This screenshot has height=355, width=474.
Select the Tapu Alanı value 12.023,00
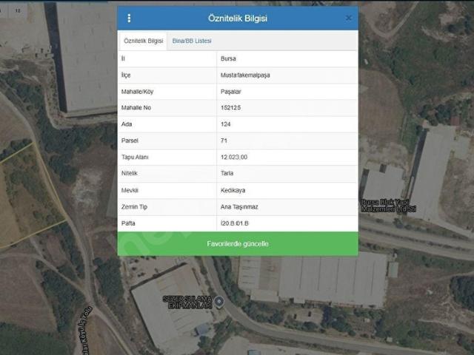point(234,157)
